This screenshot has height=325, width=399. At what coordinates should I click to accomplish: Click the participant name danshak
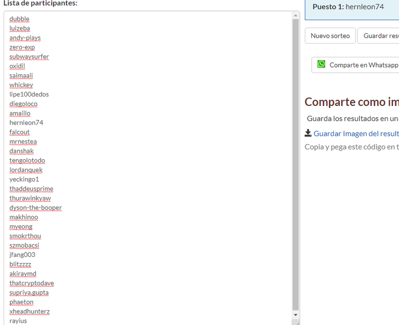coord(21,151)
